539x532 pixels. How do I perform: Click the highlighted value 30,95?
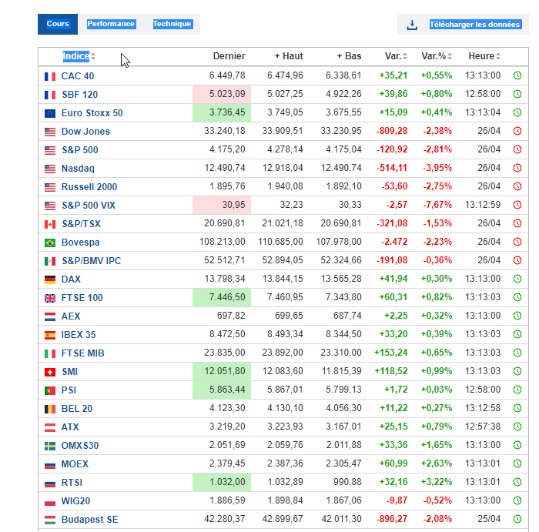[x=233, y=205]
